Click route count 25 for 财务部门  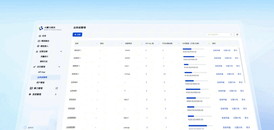click(x=164, y=74)
